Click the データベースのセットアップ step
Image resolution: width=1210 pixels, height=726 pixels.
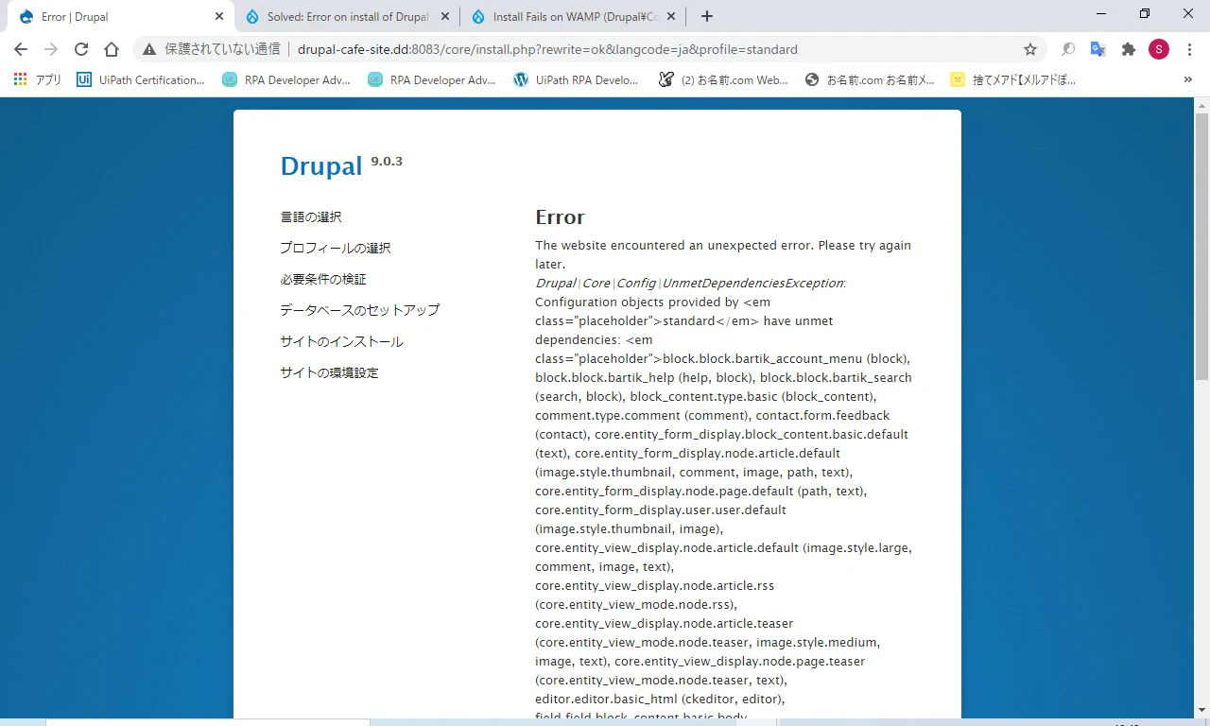[360, 310]
